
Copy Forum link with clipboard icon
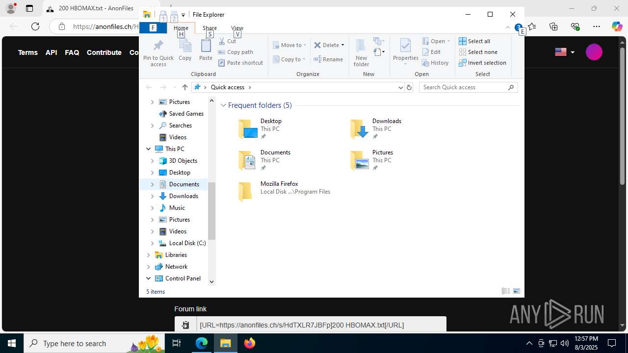pos(185,325)
